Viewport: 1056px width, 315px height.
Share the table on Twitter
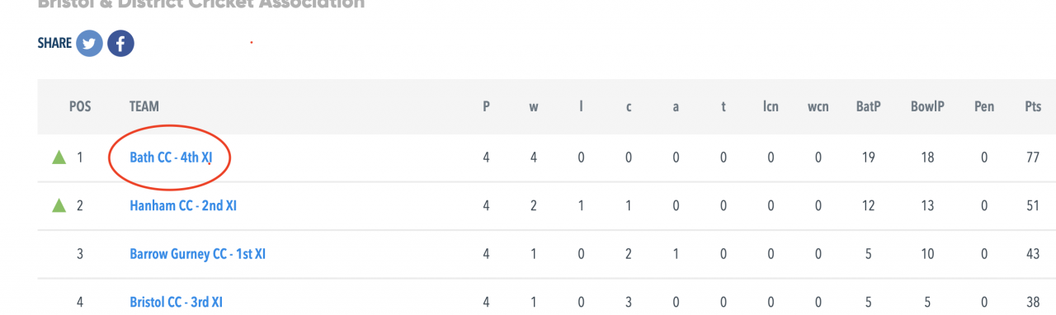coord(90,44)
